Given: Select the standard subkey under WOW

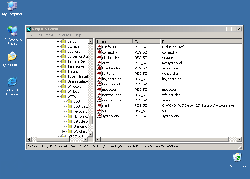Looking at the screenshot, I should coord(80,126).
